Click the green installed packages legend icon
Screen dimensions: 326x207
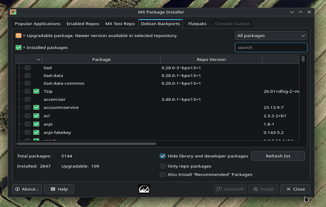tap(18, 48)
